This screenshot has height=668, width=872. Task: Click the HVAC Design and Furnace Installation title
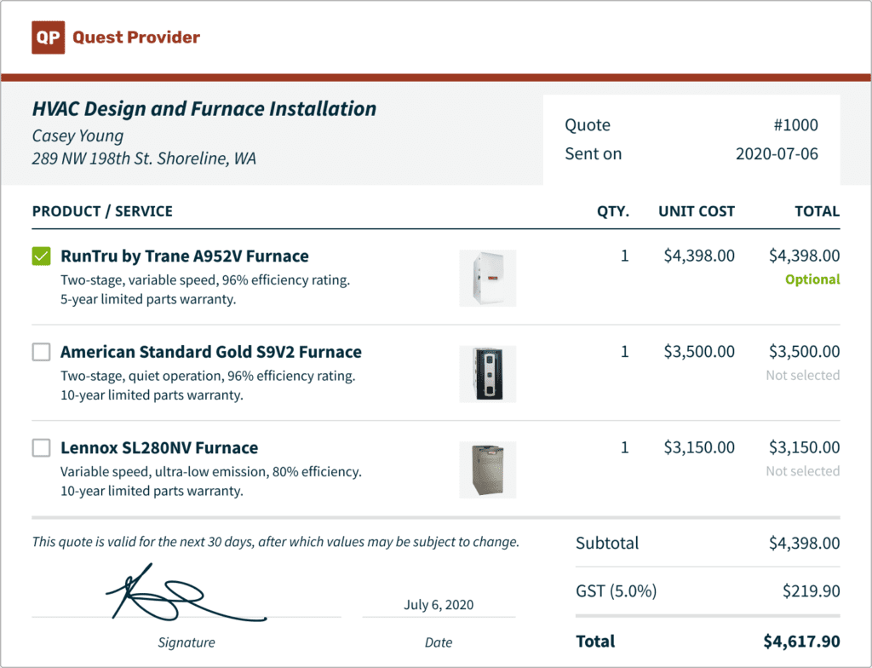coord(204,109)
